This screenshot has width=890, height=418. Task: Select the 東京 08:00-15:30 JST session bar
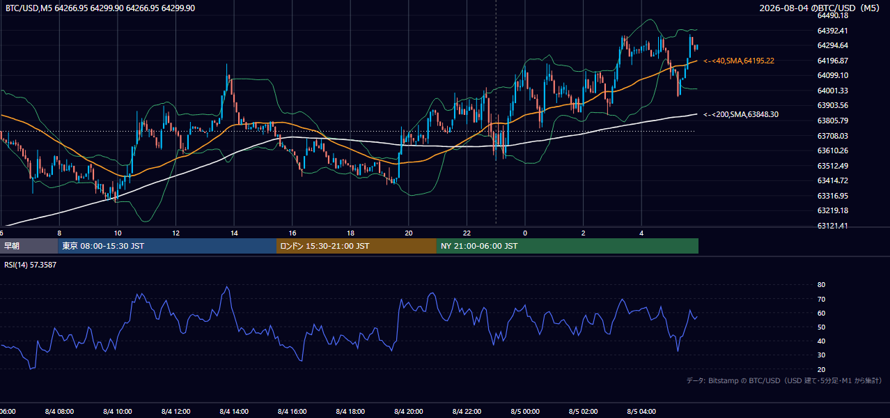click(x=167, y=246)
